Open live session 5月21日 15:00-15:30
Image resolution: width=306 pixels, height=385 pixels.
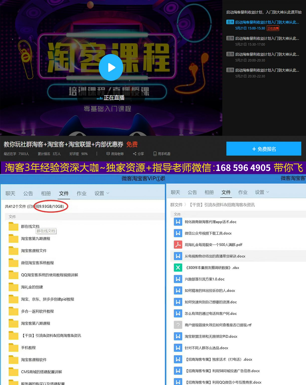[263, 25]
